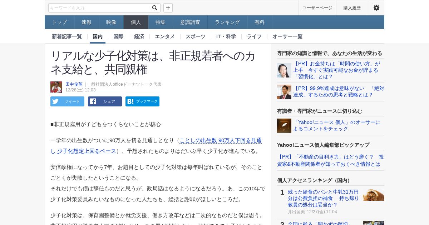429x225 pixels.
Task: Select the 映像 tab
Action: tap(111, 22)
